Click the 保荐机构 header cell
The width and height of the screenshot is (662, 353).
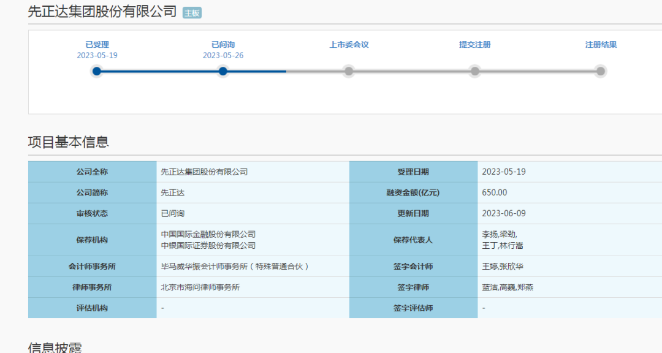point(92,240)
